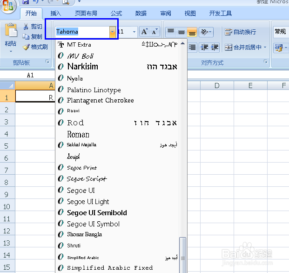
Task: Select the Plantagenet Cherokee font
Action: [x=117, y=100]
